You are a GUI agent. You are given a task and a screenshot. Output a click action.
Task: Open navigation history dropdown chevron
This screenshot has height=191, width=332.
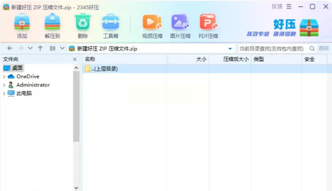pyautogui.click(x=30, y=48)
